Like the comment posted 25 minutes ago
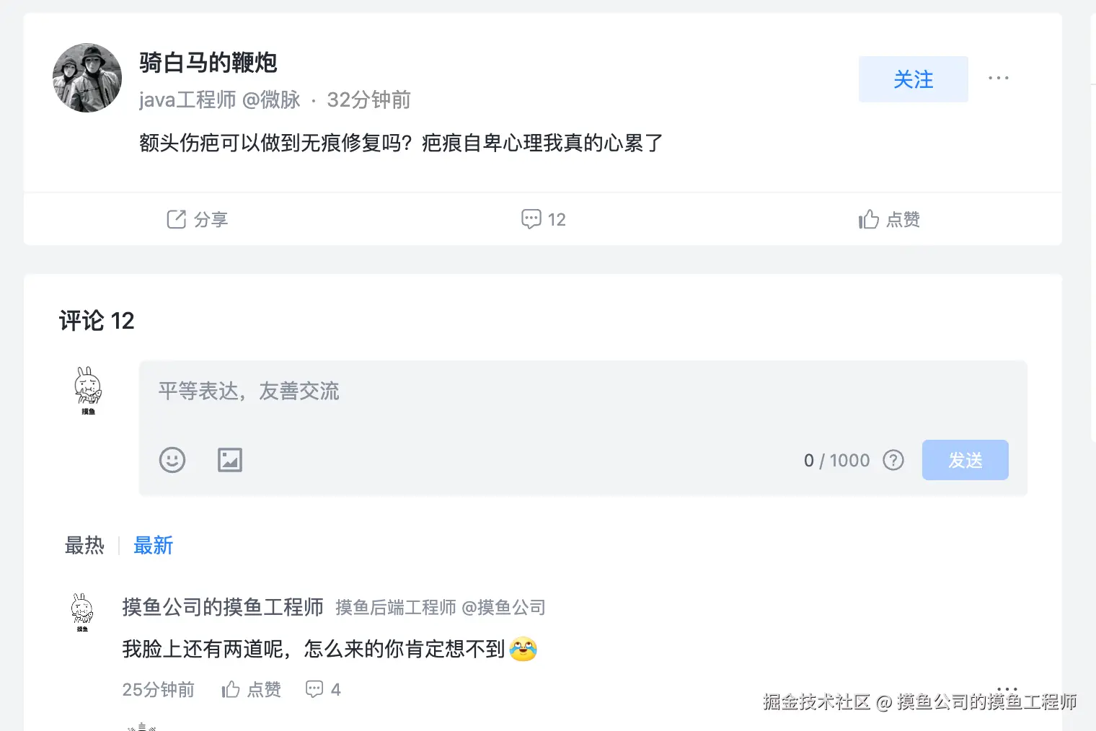The height and width of the screenshot is (731, 1096). 231,690
